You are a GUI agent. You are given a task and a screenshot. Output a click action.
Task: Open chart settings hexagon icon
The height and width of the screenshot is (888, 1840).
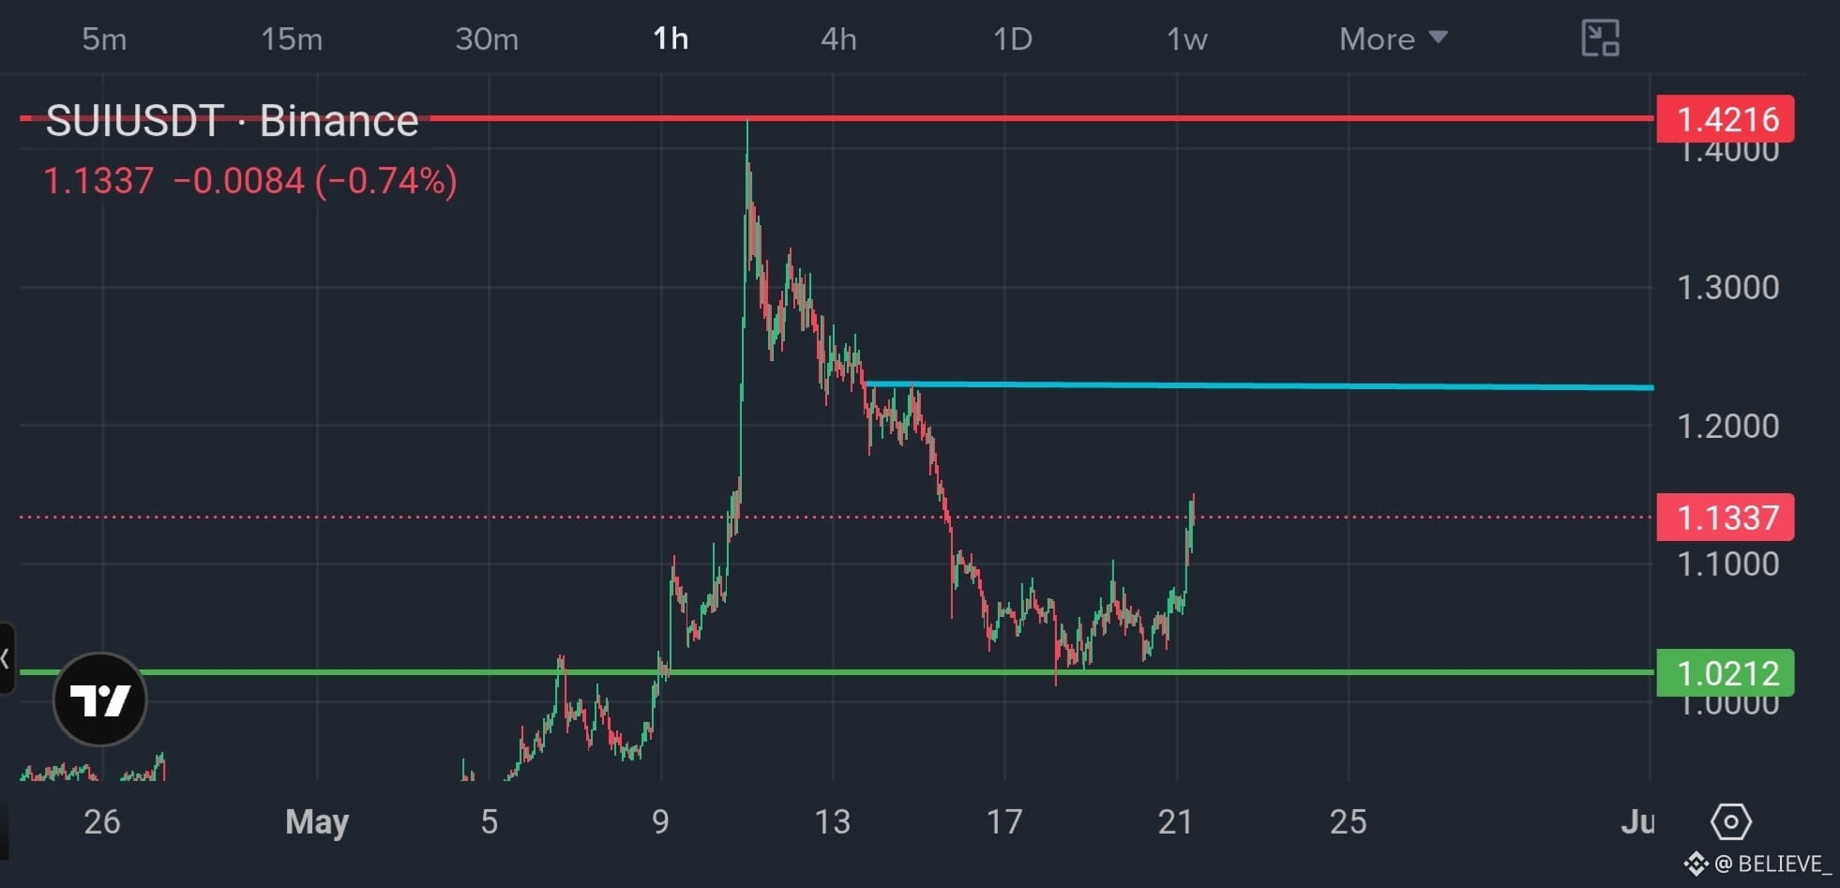coord(1730,821)
